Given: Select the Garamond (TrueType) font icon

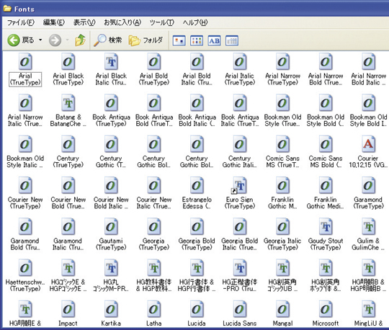Looking at the screenshot, I should tap(368, 186).
